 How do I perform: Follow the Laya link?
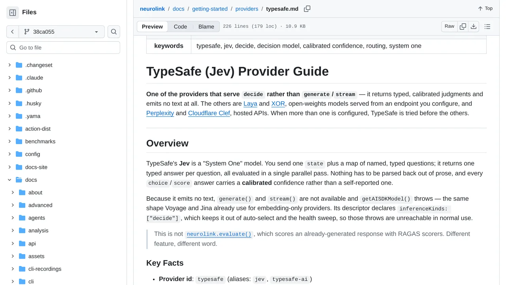250,104
